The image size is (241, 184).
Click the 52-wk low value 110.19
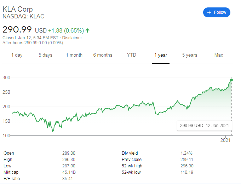click(x=187, y=172)
